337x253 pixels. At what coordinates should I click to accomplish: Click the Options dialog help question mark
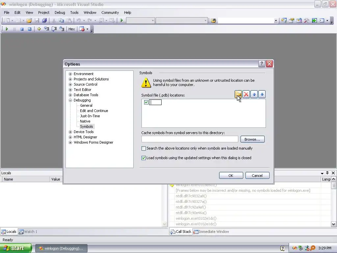click(262, 64)
